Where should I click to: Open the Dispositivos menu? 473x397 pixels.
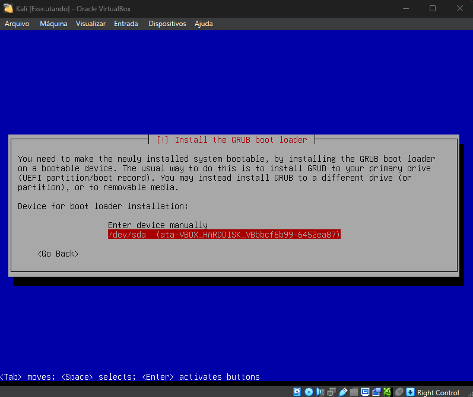[x=167, y=24]
